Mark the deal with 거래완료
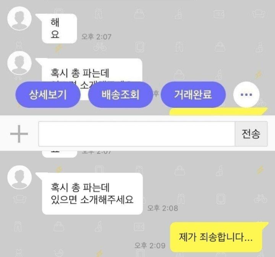The image size is (275, 257). [193, 94]
